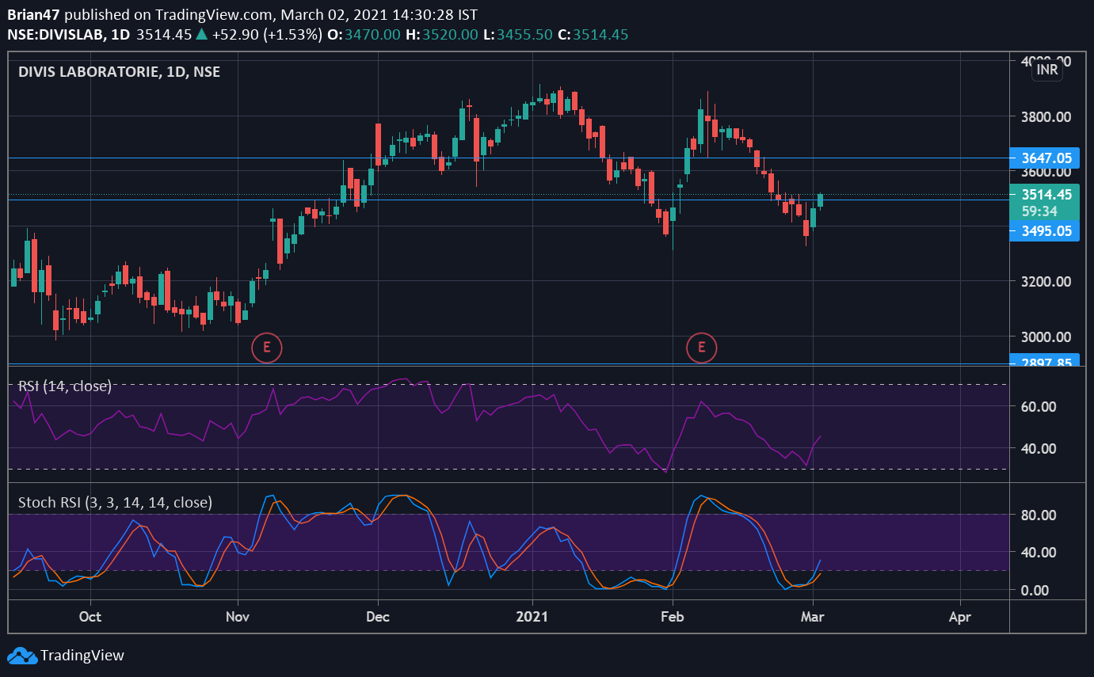Click the +52.90 (+1.53%) change value
Screen dimensions: 1094x677
tap(267, 34)
